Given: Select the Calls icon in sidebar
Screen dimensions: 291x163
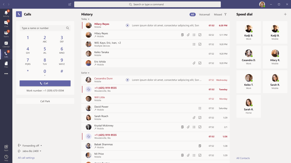Looking at the screenshot, I should coord(6,54).
